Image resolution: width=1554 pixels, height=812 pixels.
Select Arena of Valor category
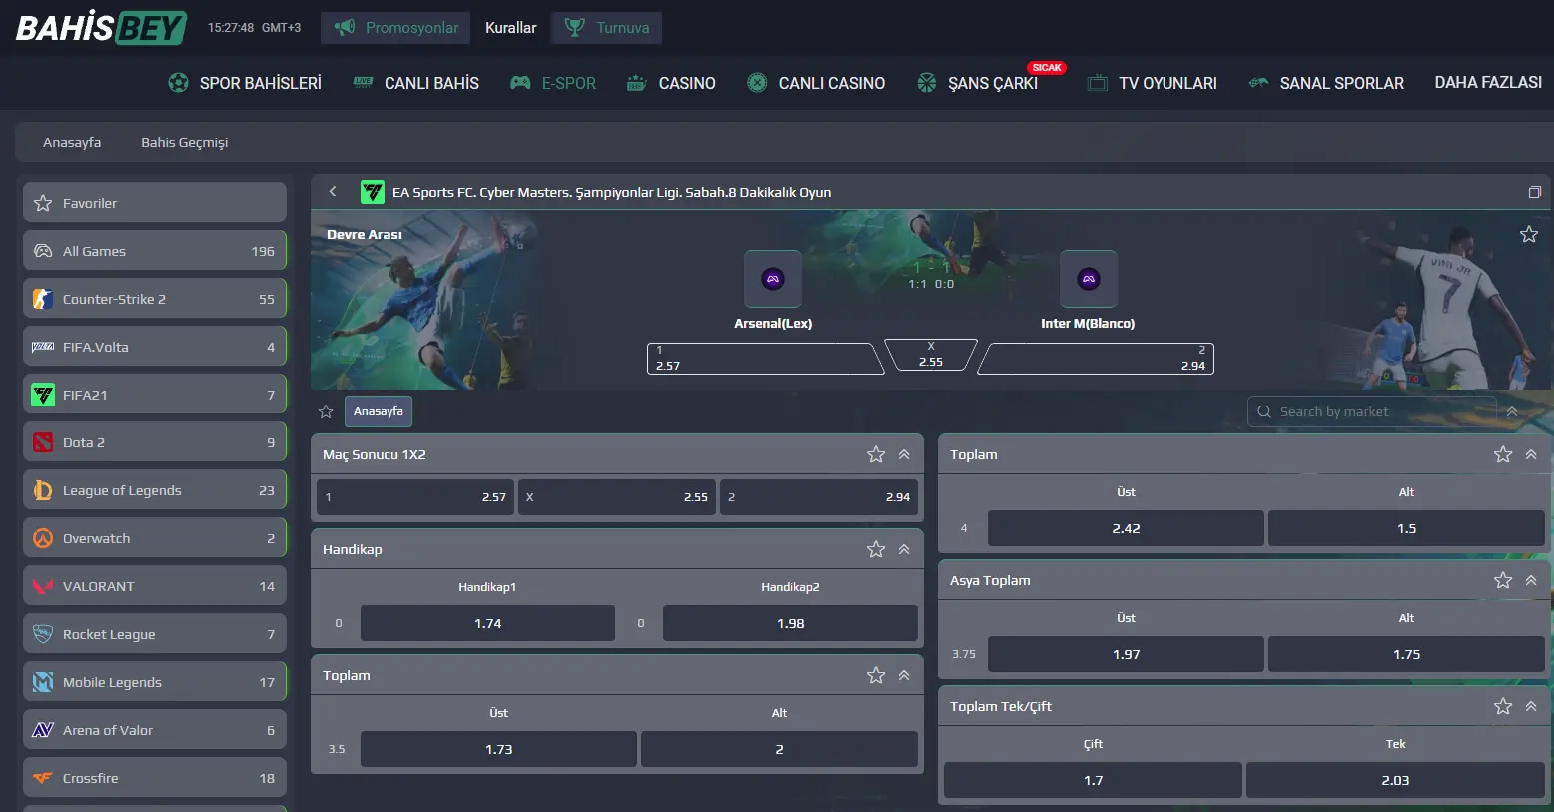[155, 729]
